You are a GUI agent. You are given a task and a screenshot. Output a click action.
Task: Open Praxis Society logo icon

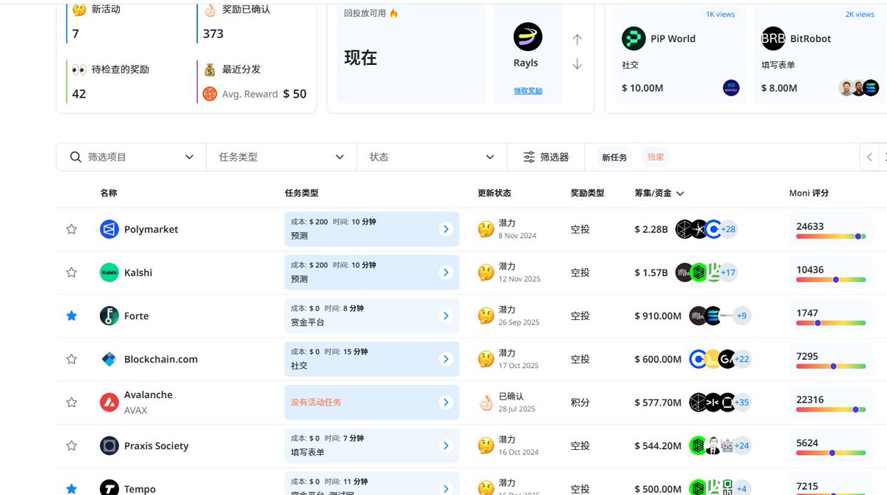(109, 445)
